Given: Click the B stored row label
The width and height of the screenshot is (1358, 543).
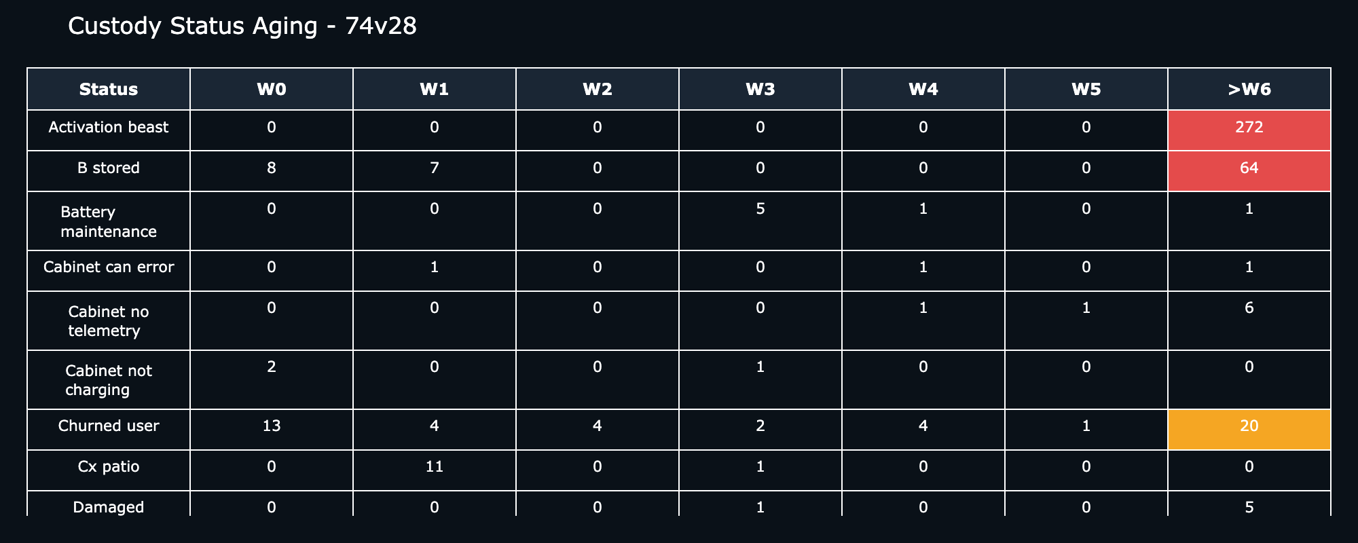Looking at the screenshot, I should coord(109,168).
